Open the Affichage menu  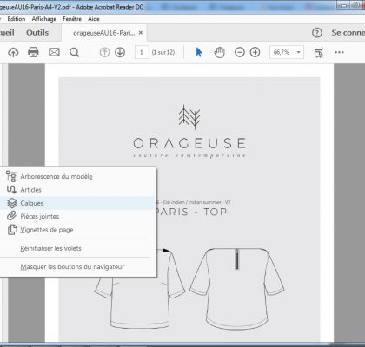tap(44, 19)
